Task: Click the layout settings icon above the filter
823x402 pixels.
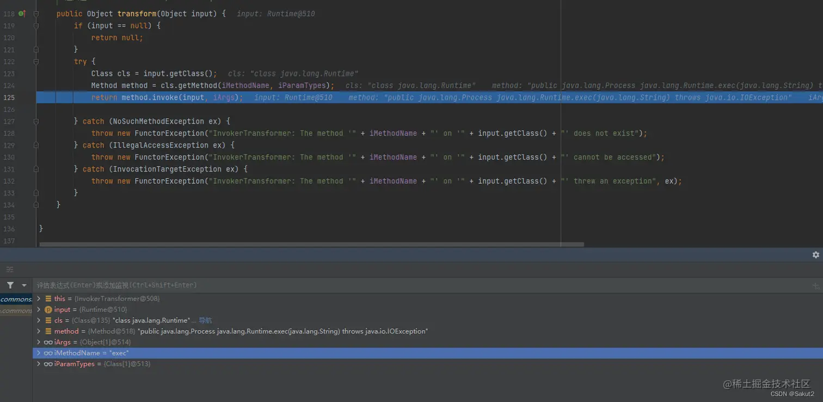Action: (x=10, y=269)
